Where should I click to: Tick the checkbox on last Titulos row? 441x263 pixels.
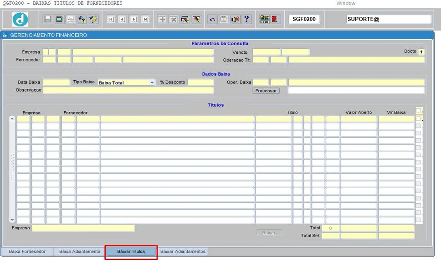418,220
